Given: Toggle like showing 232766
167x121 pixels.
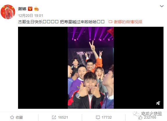Looking at the screenshot, I should pos(147,118).
